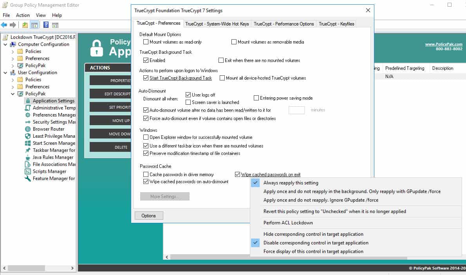
Task: Open the File menu
Action: [x=6, y=15]
